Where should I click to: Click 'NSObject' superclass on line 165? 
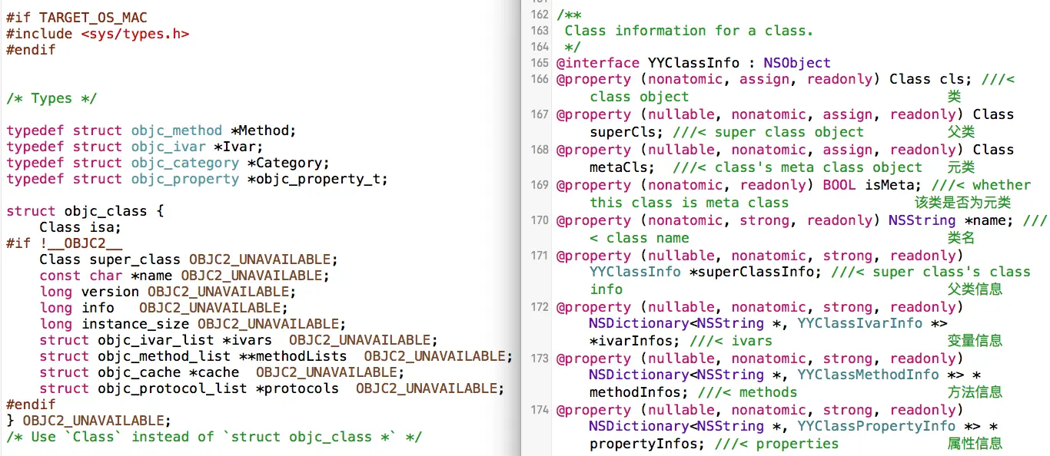click(x=797, y=63)
